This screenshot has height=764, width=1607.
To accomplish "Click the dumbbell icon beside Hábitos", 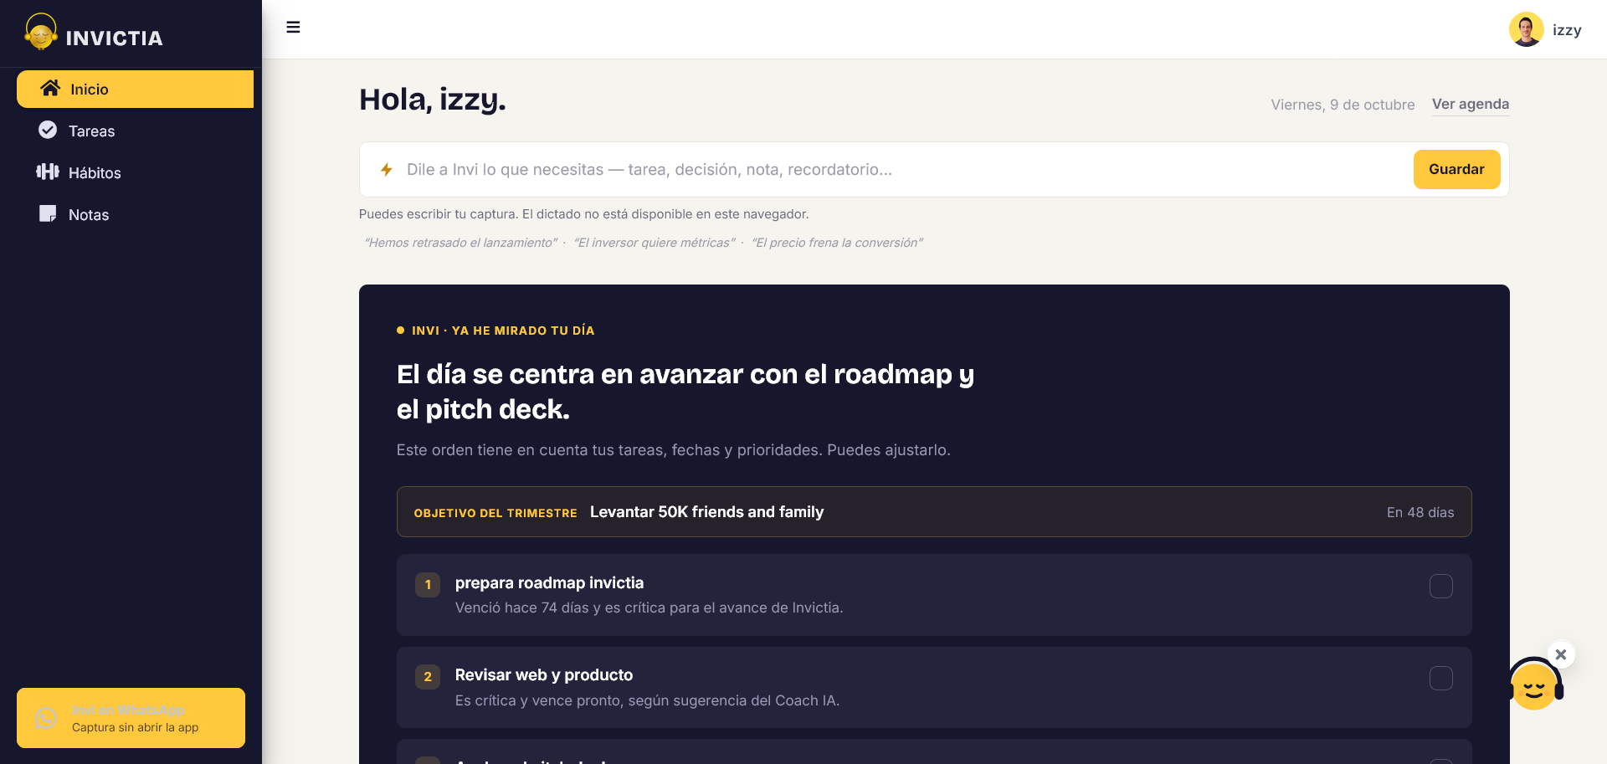I will click(x=48, y=172).
